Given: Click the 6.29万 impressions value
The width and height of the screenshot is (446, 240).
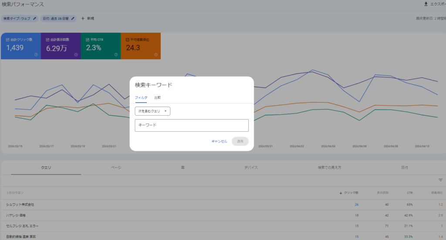Looking at the screenshot, I should [x=57, y=48].
